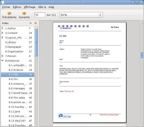Select the 5.Newspaper index entry

point(18,47)
